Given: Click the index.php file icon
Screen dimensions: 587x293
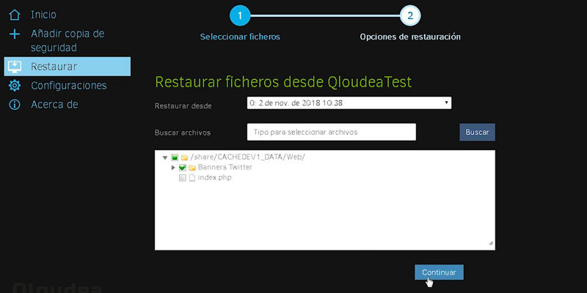Looking at the screenshot, I should tap(192, 178).
